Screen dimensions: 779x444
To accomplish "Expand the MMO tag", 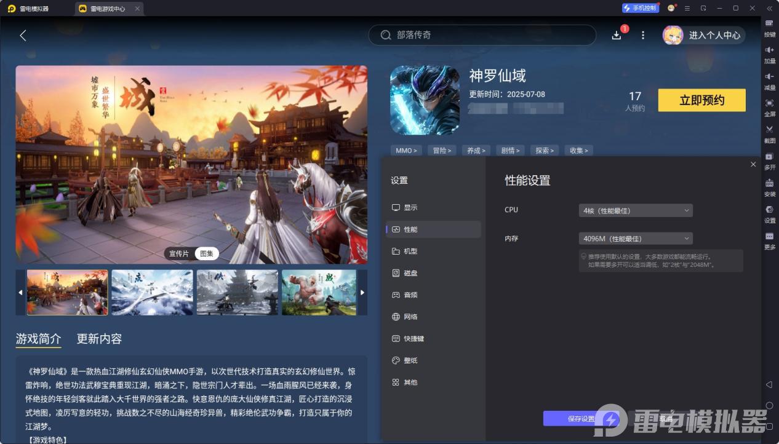I will point(406,150).
